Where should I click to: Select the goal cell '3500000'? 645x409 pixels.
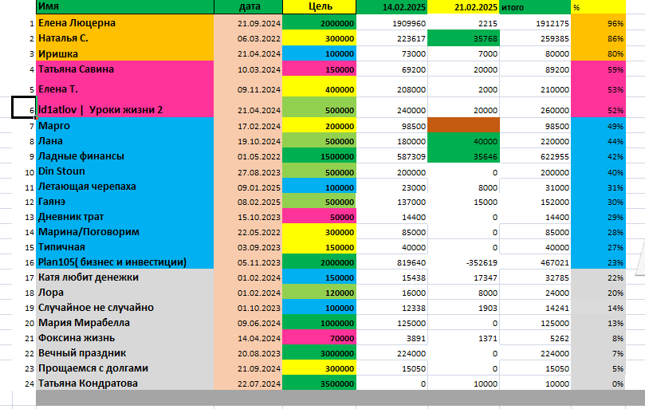click(x=320, y=383)
